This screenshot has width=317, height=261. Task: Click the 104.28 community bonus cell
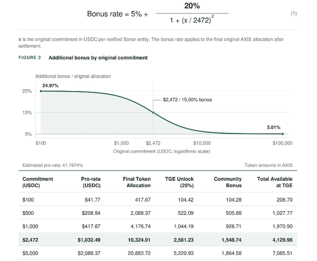234,200
